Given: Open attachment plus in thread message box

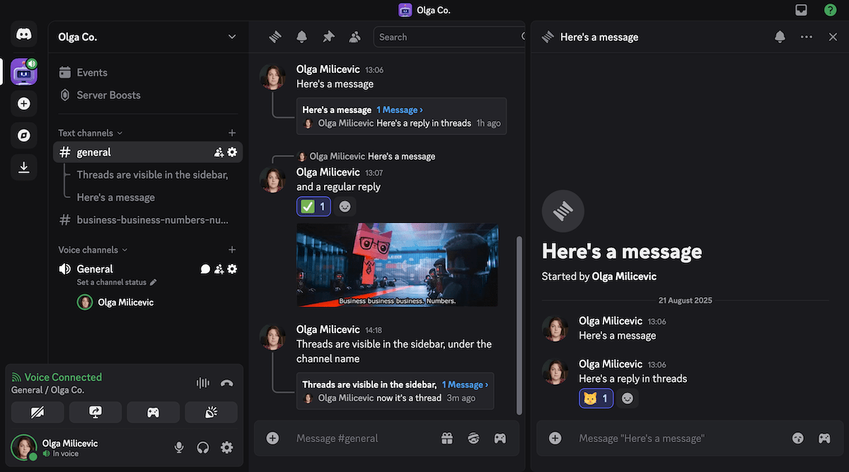Looking at the screenshot, I should 555,439.
